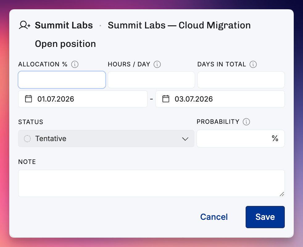The image size is (303, 247).
Task: Focus the Hours / Day input field
Action: pyautogui.click(x=151, y=80)
